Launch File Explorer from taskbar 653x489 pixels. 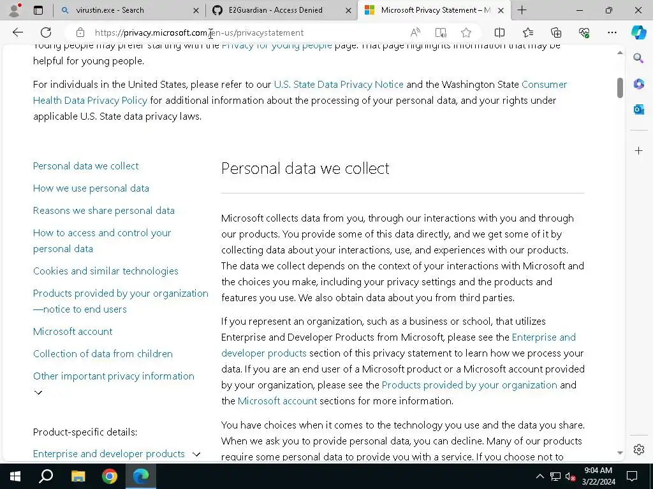78,476
